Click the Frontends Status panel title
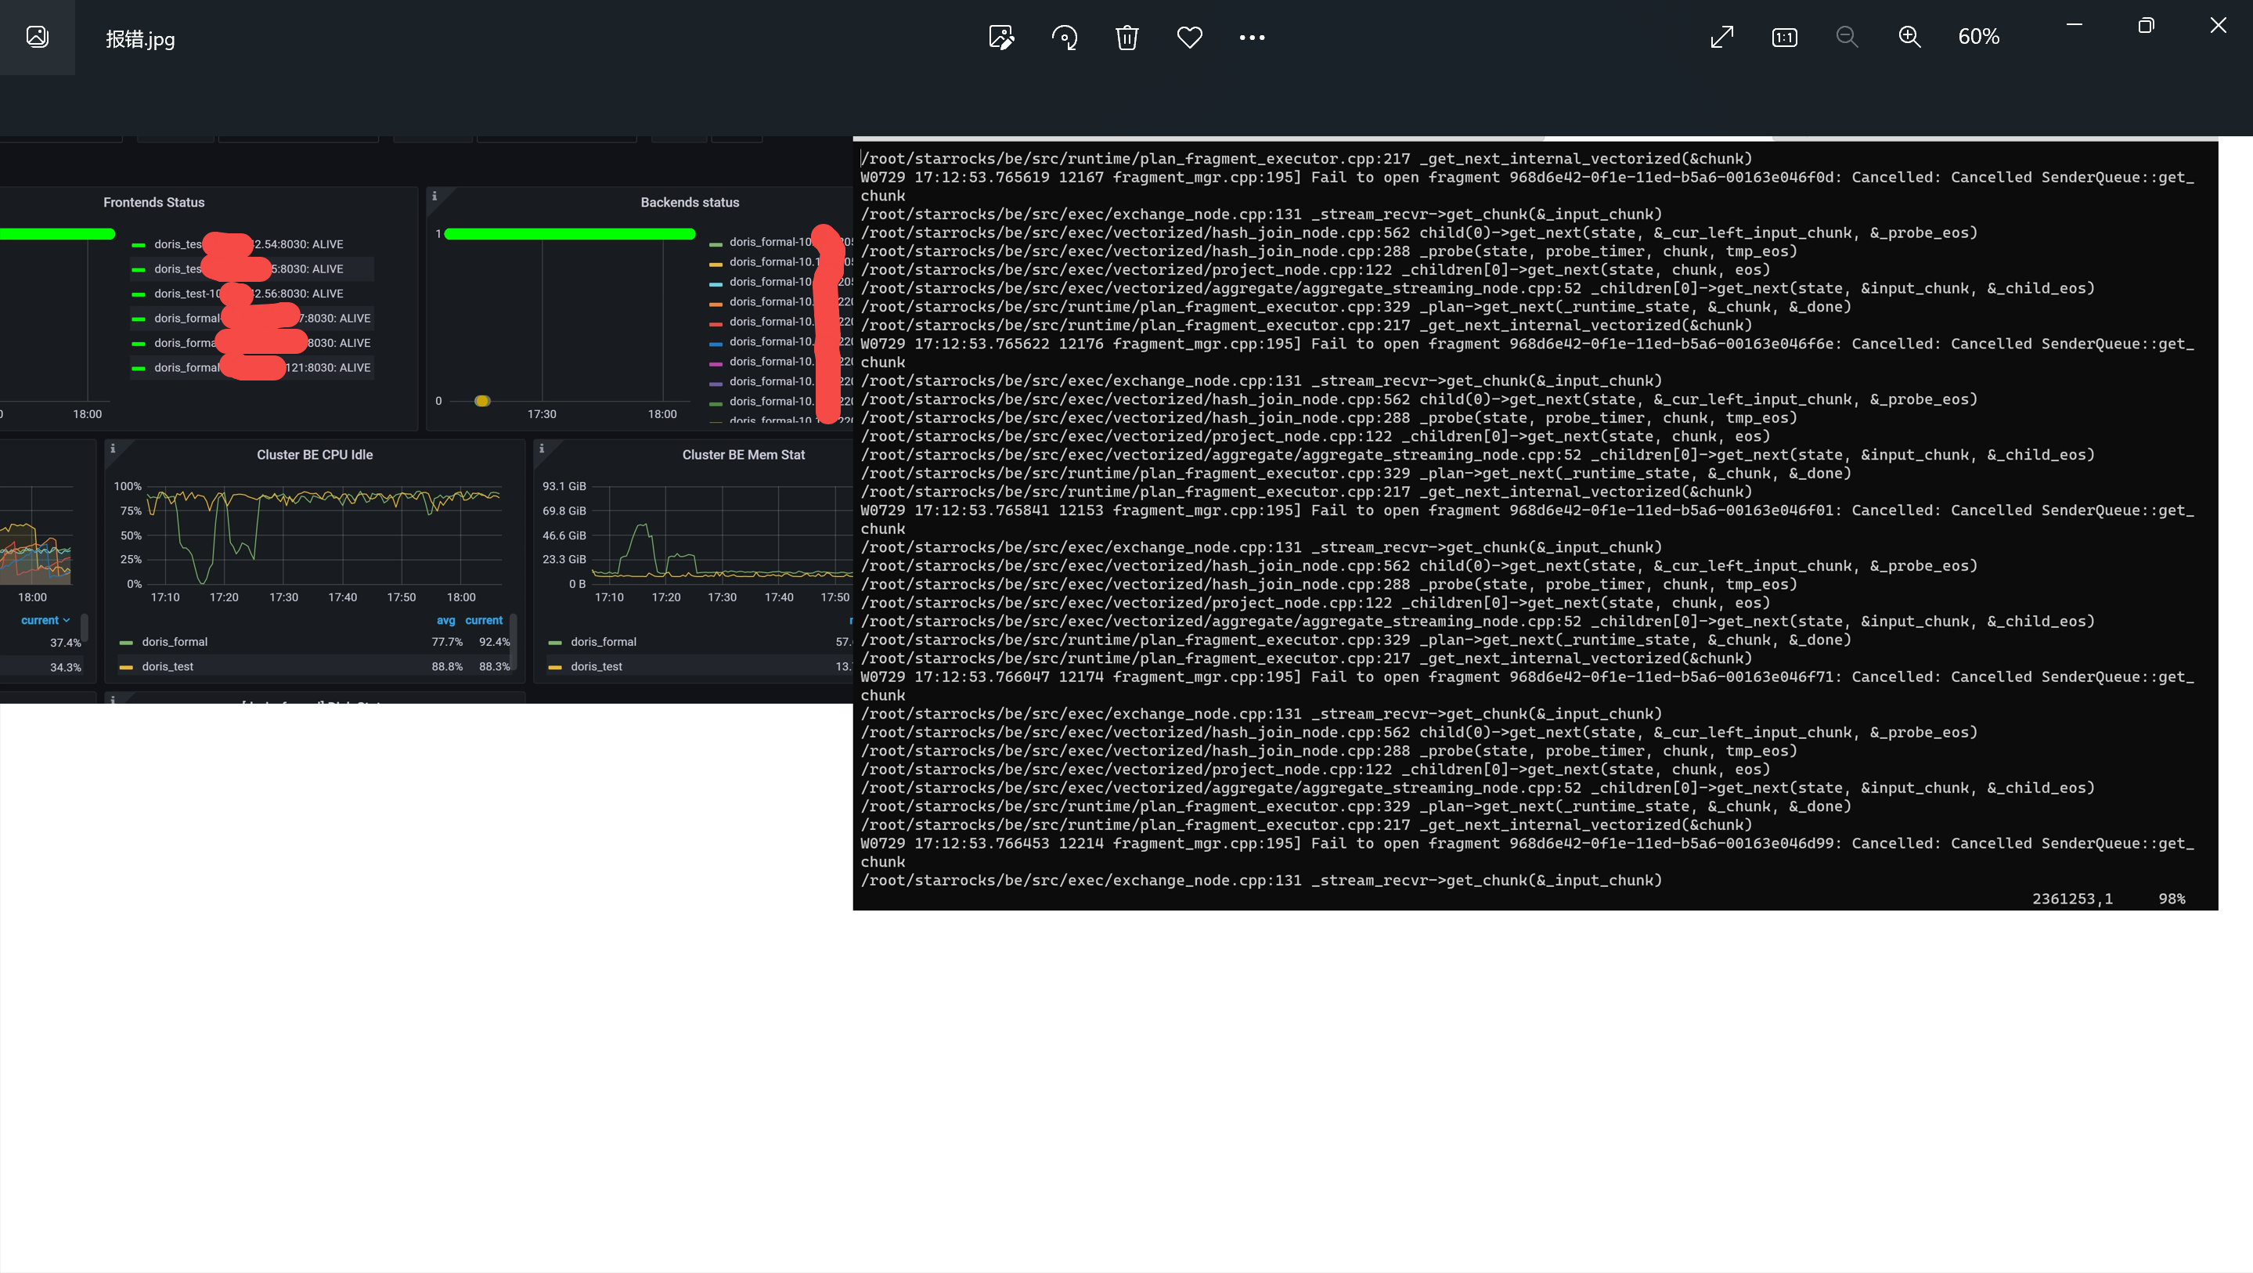Viewport: 2253px width, 1273px height. pyautogui.click(x=154, y=202)
